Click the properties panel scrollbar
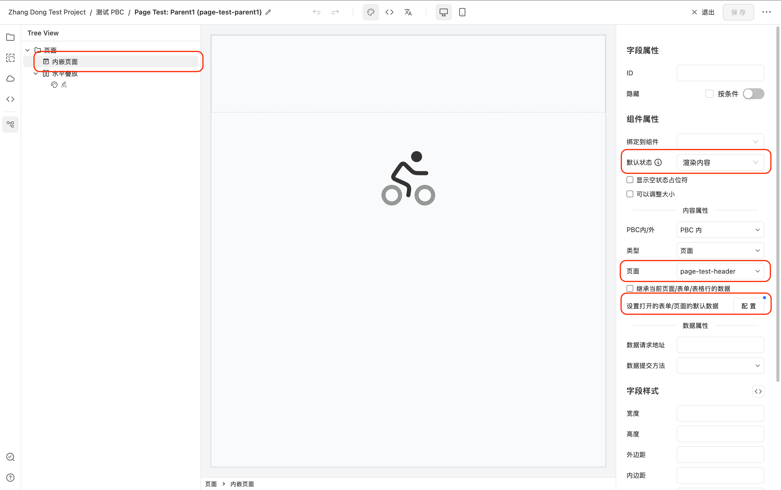 click(777, 204)
